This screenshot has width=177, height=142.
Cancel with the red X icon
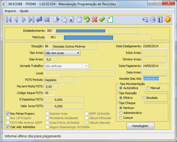pyautogui.click(x=95, y=19)
